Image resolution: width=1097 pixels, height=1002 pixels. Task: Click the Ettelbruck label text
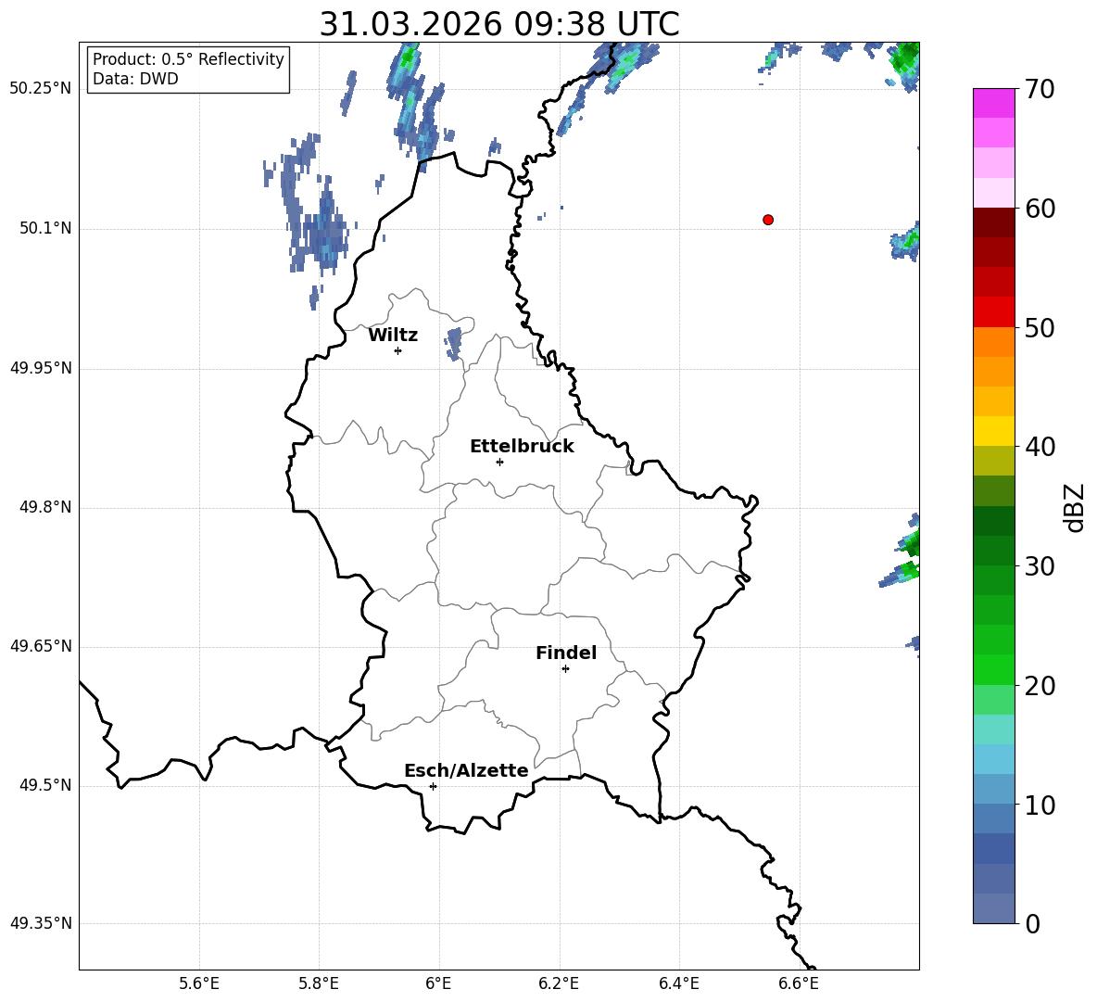pos(522,447)
